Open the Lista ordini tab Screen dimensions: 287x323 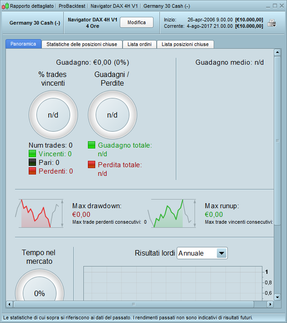coord(139,44)
